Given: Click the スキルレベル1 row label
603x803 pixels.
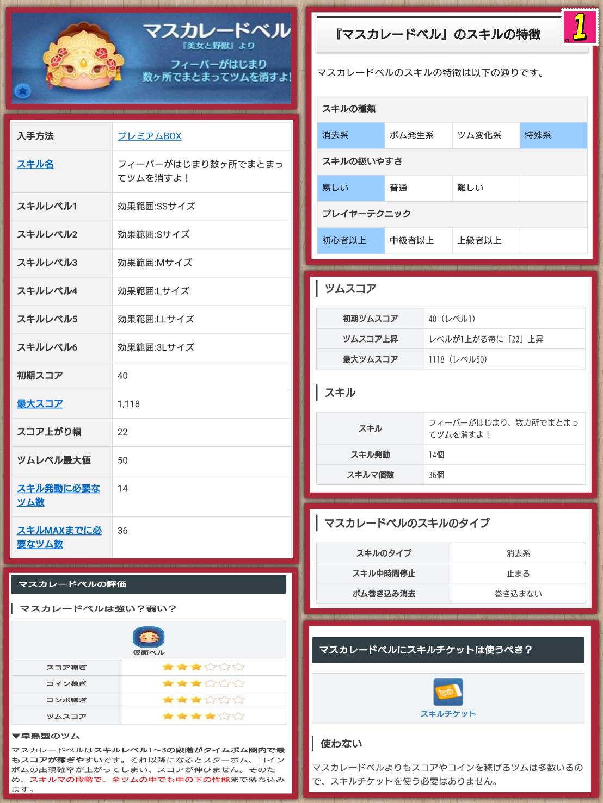Looking at the screenshot, I should (47, 206).
